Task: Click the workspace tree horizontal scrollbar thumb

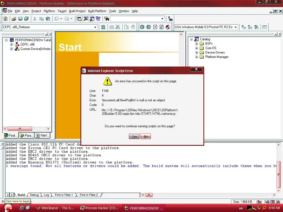Action: [x=20, y=129]
